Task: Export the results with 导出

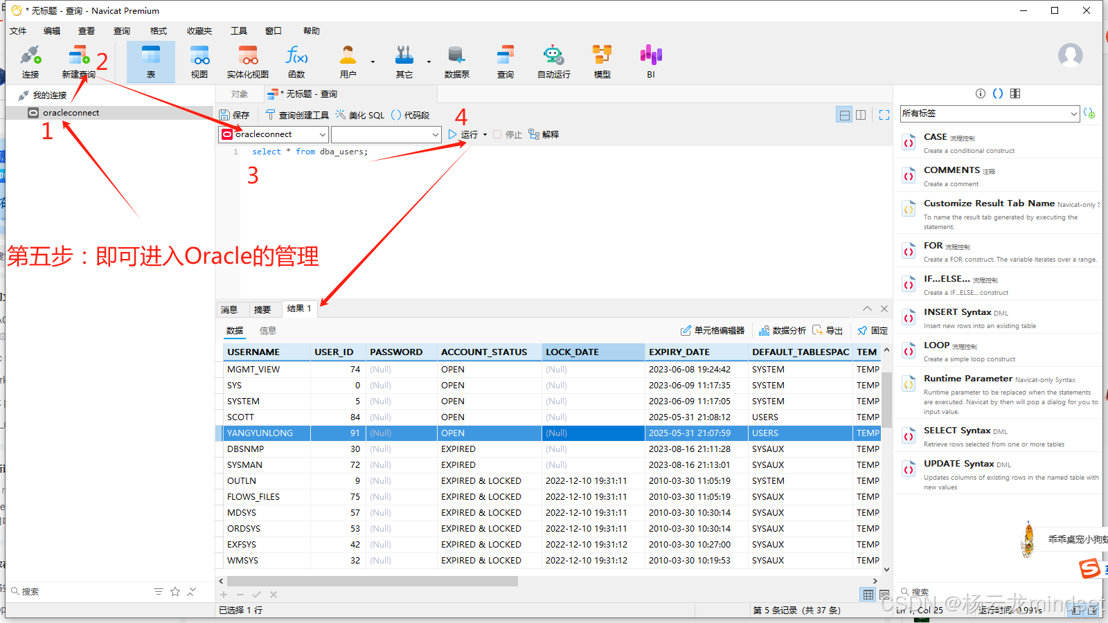Action: point(828,331)
